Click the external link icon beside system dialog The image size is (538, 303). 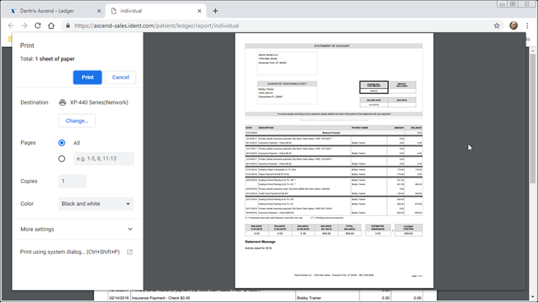pos(130,252)
